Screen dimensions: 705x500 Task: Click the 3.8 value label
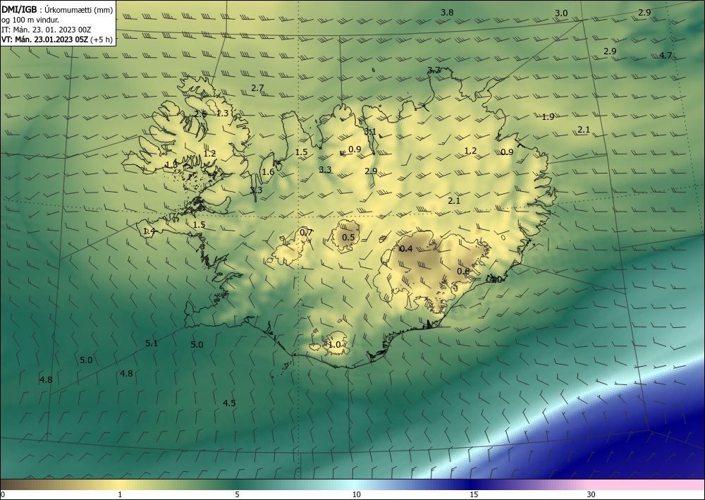click(447, 13)
